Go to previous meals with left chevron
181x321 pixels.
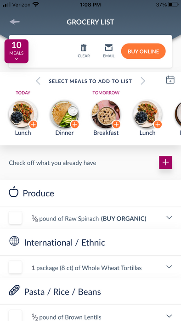coord(38,81)
